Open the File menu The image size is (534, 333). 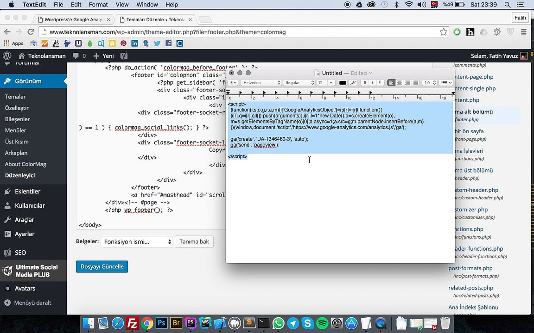click(58, 5)
